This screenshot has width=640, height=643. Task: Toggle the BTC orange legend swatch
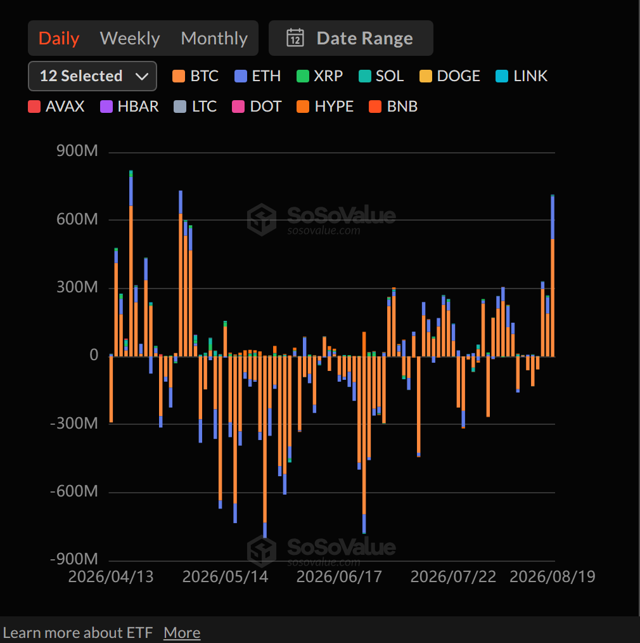(x=179, y=76)
